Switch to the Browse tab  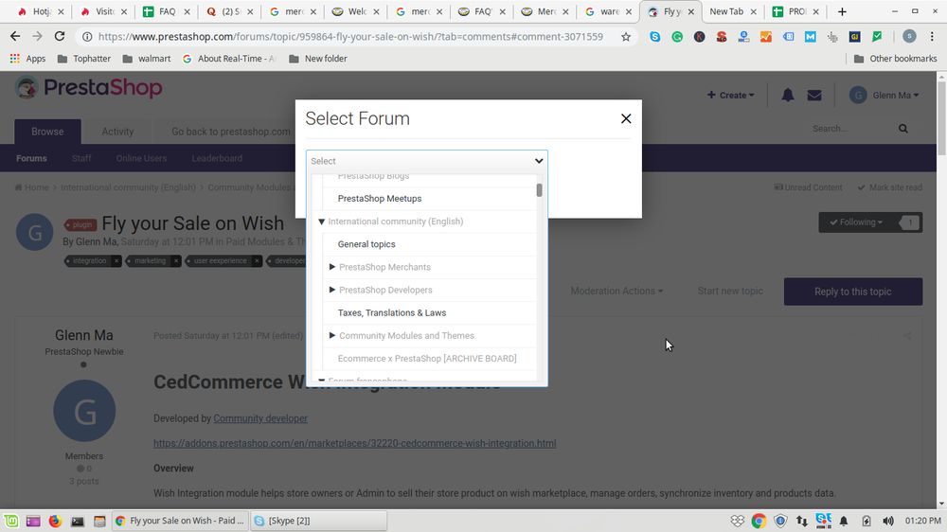(x=47, y=132)
